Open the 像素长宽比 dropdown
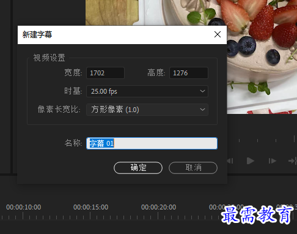This screenshot has height=234, width=297. (147, 110)
